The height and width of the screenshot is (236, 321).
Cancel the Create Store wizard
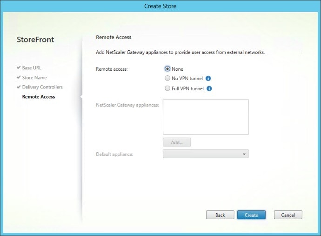[x=288, y=215]
